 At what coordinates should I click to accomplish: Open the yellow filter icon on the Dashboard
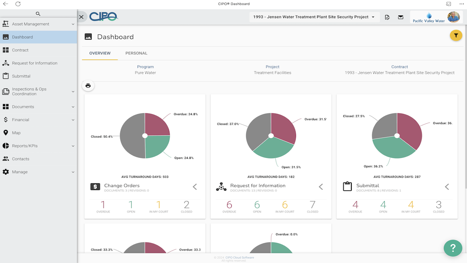[456, 35]
